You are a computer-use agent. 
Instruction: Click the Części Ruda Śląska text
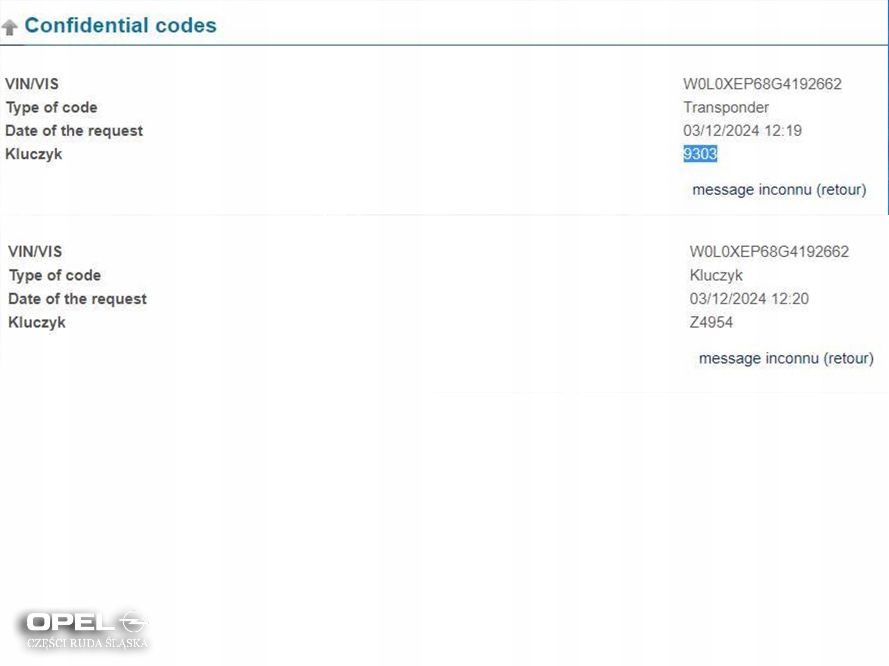[x=87, y=643]
